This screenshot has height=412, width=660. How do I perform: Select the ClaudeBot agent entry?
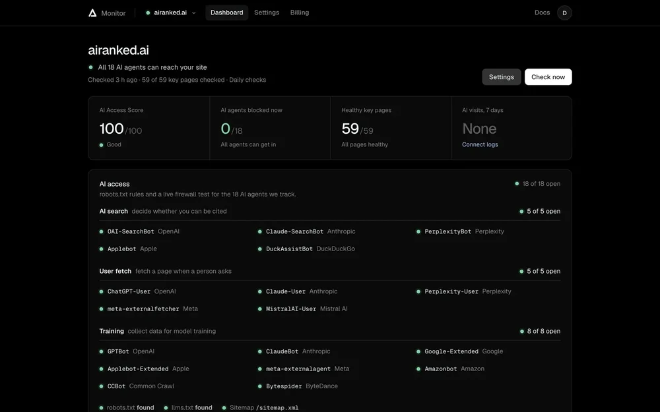tap(294, 351)
